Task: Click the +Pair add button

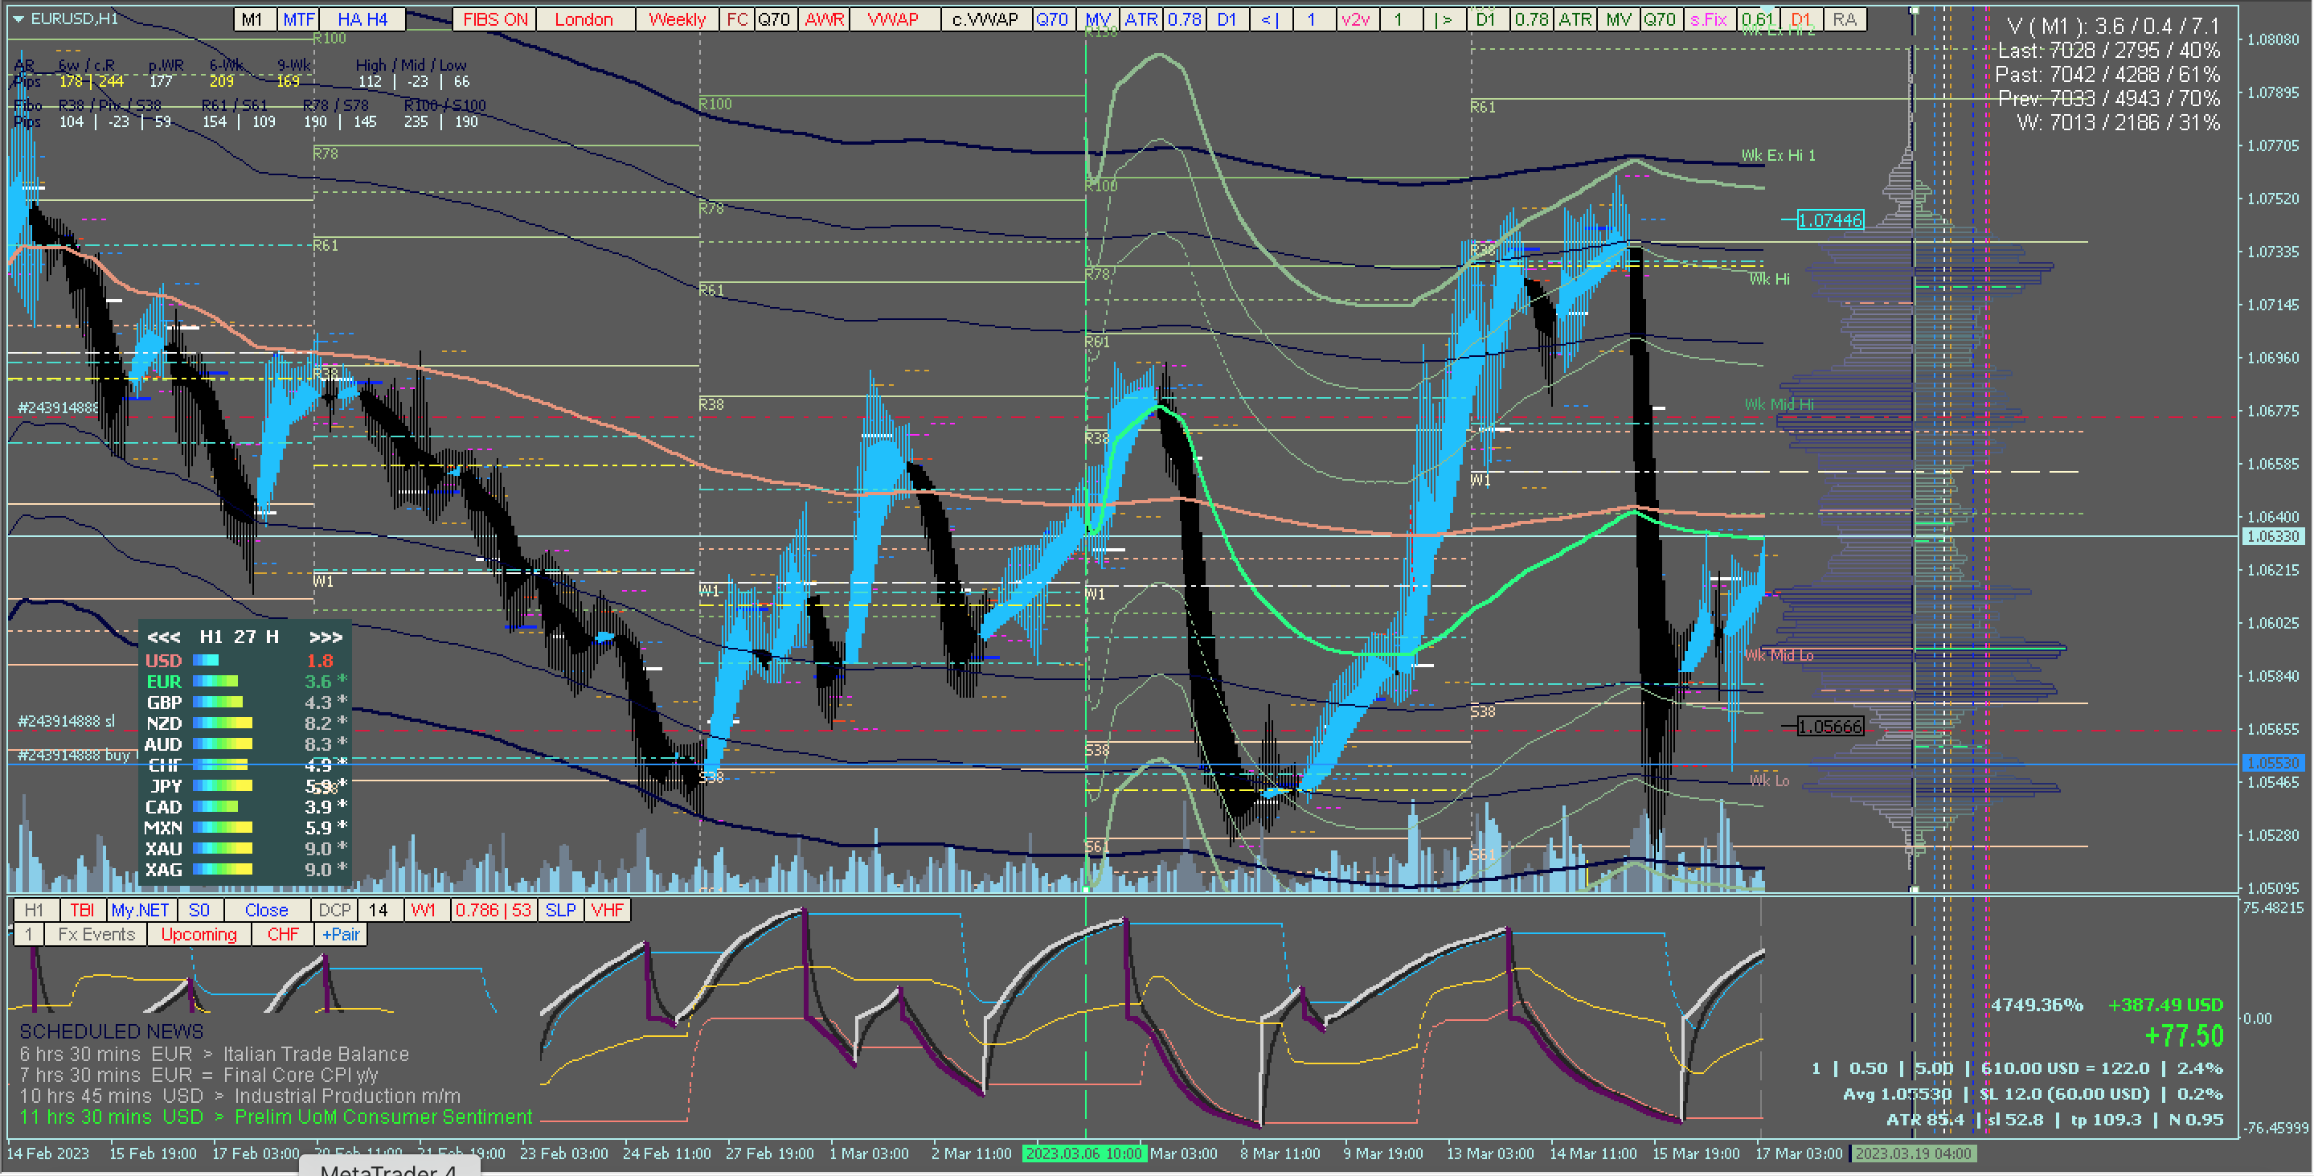Action: click(x=341, y=934)
